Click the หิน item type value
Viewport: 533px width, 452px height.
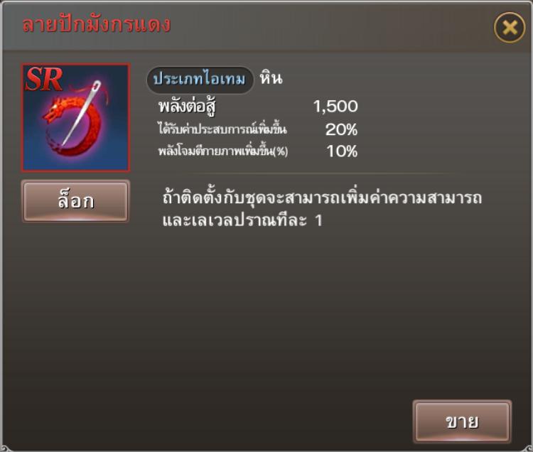[x=271, y=78]
